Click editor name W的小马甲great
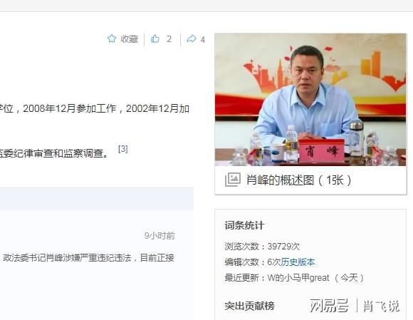Screen dimensions: 413x320 [298, 278]
